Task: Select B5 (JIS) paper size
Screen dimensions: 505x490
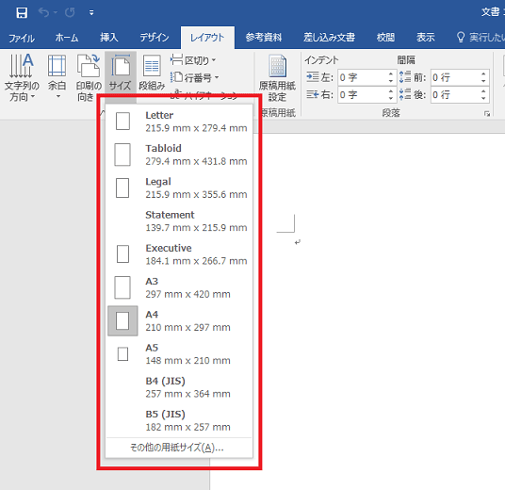Action: click(x=179, y=420)
